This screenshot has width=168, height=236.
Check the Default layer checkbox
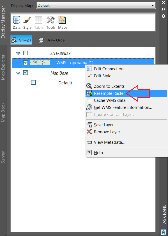[33, 82]
